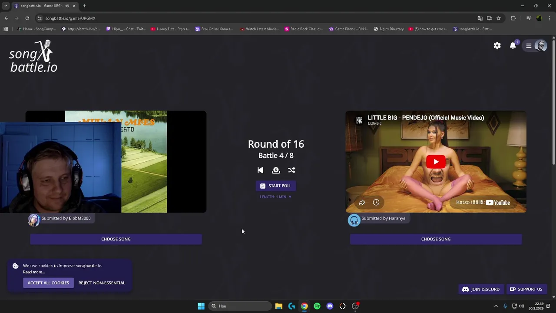The height and width of the screenshot is (313, 556).
Task: Choose the song submitted by BlobM3000
Action: [116, 239]
